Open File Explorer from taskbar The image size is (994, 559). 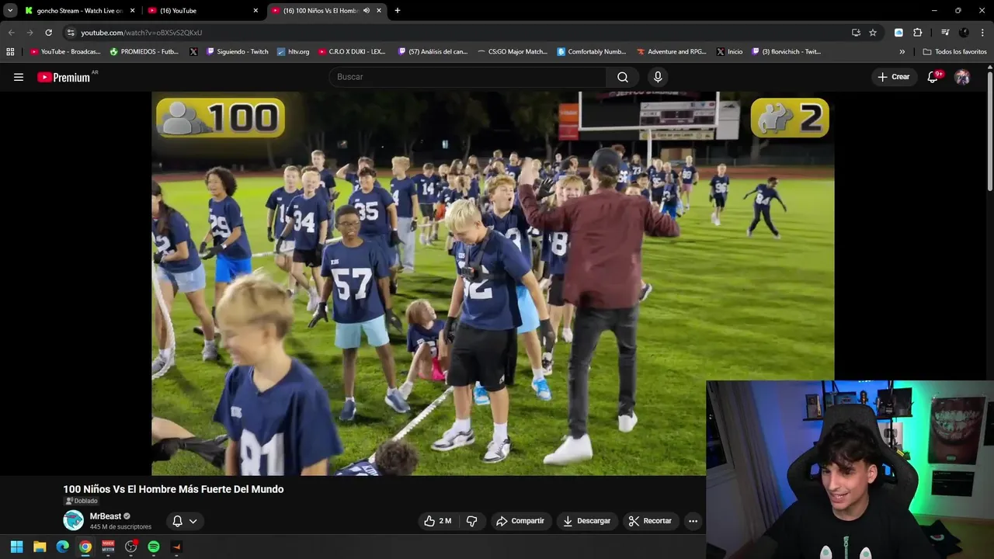coord(40,547)
